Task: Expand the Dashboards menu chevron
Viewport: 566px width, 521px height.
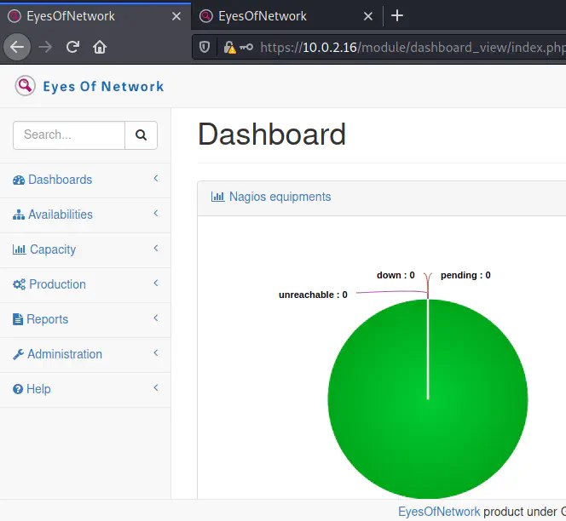Action: (156, 179)
